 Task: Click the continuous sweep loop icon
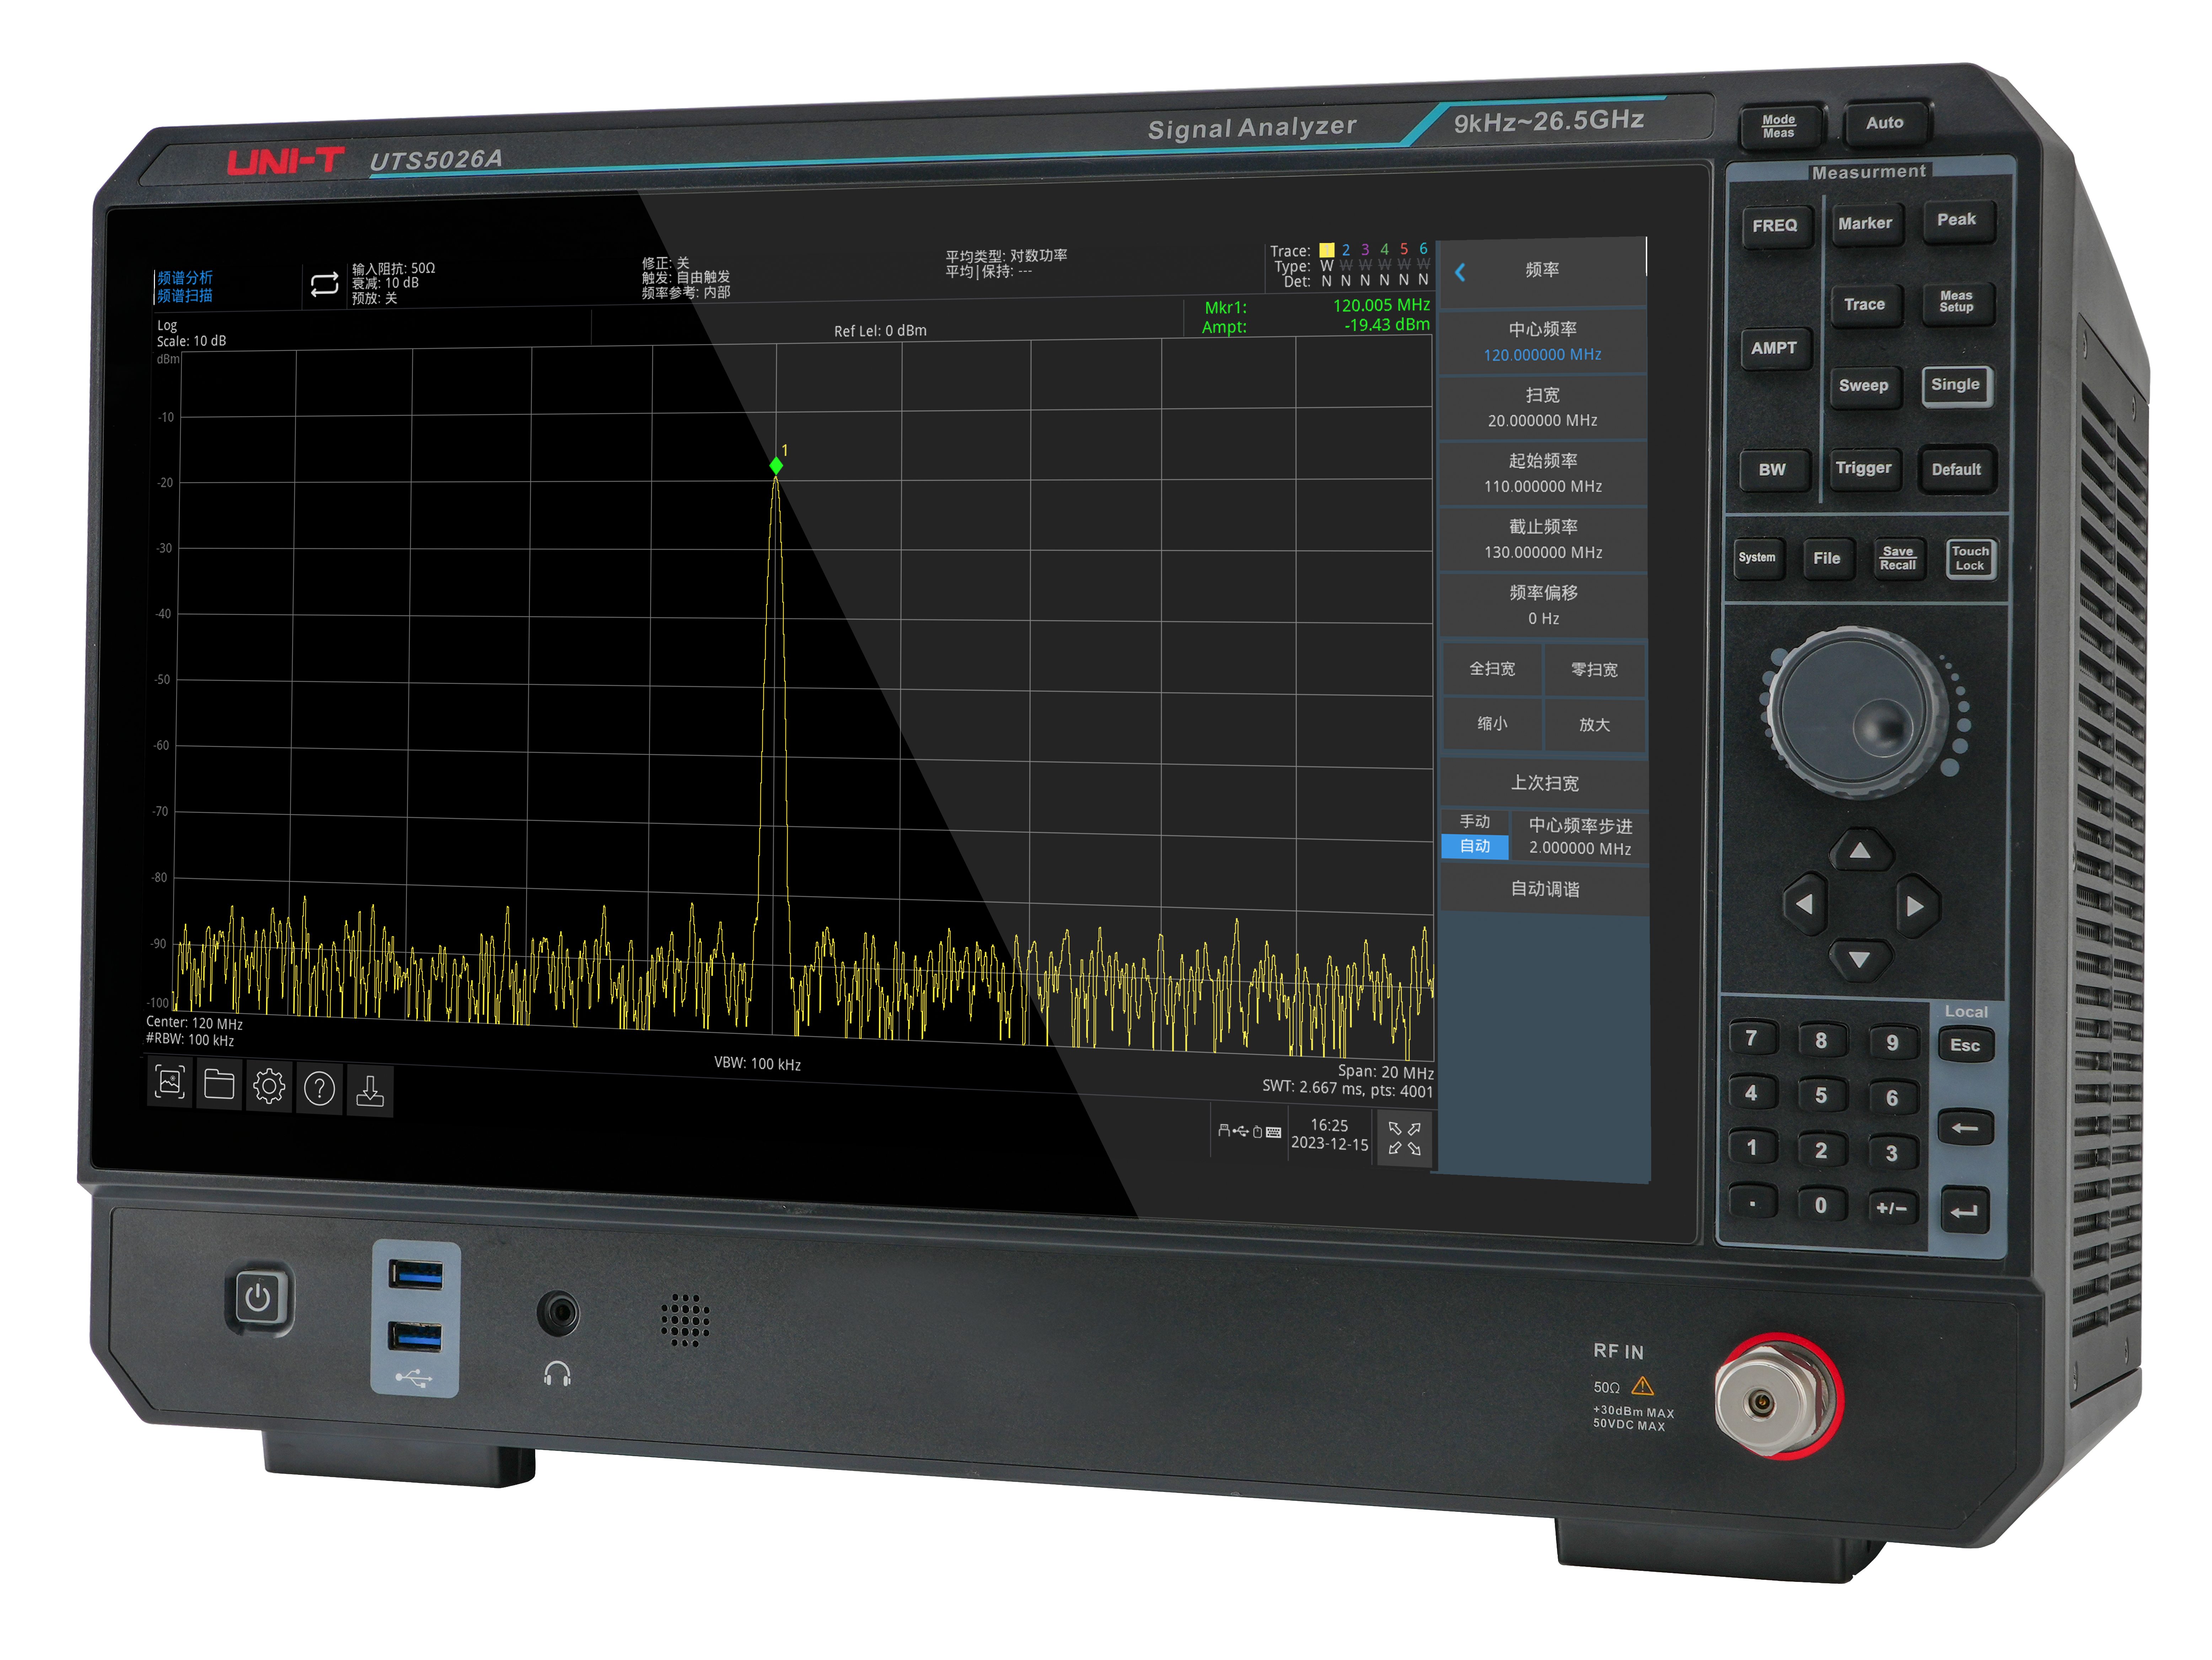pyautogui.click(x=324, y=285)
